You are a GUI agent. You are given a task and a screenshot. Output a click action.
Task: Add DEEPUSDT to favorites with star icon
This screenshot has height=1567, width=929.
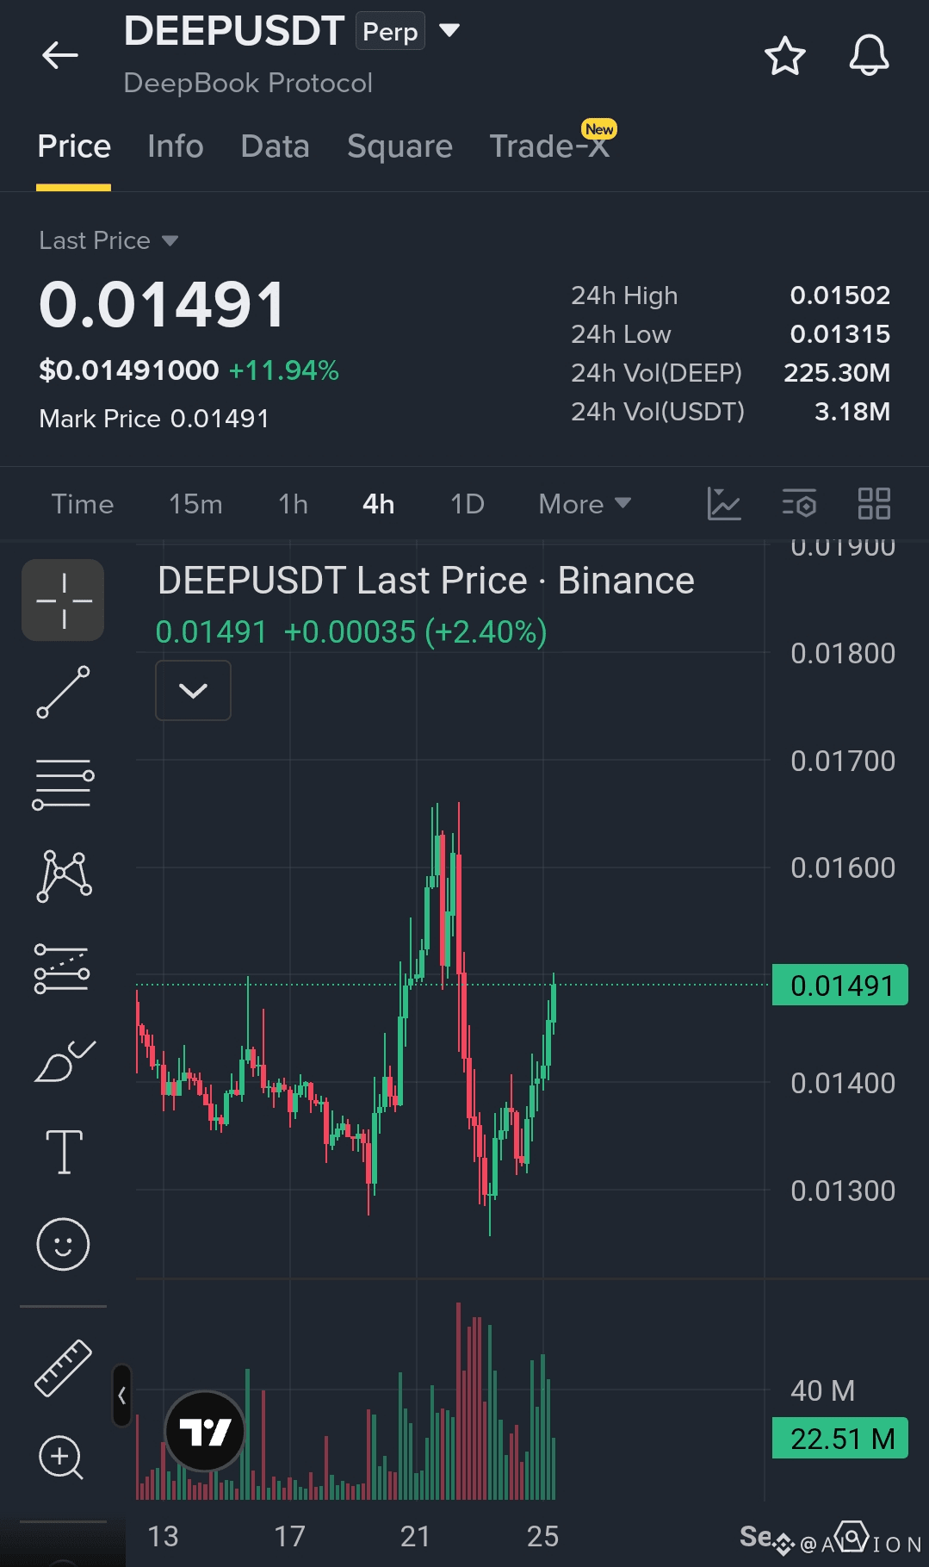[x=784, y=56]
